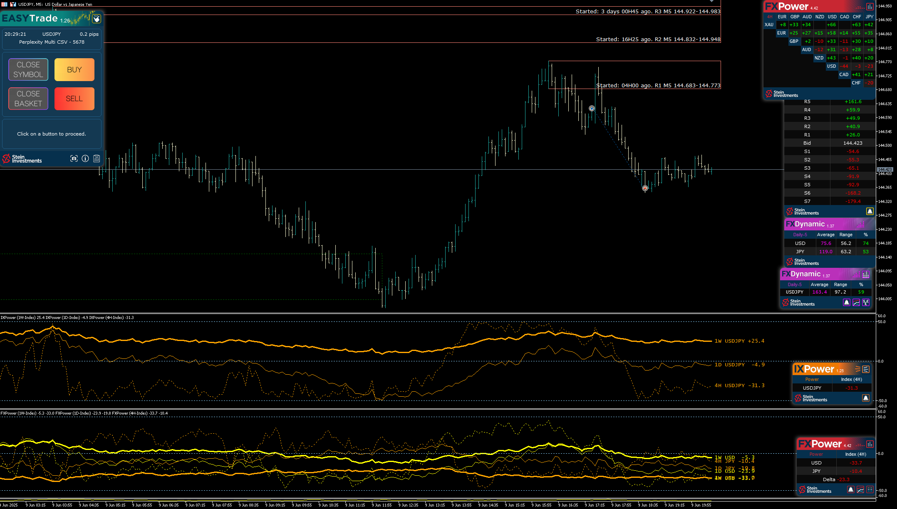Image resolution: width=897 pixels, height=509 pixels.
Task: Click the buy trade marker on chart
Action: pyautogui.click(x=592, y=109)
